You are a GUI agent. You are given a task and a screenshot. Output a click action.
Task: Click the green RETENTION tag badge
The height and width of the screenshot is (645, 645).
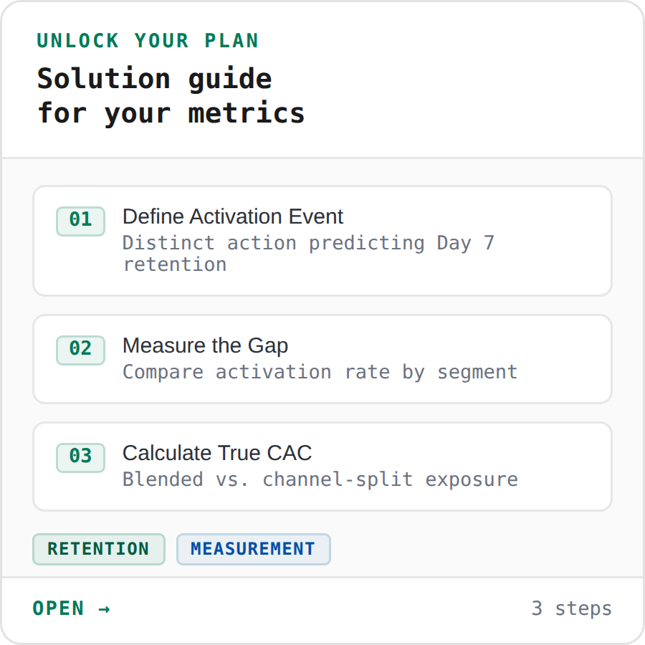98,549
